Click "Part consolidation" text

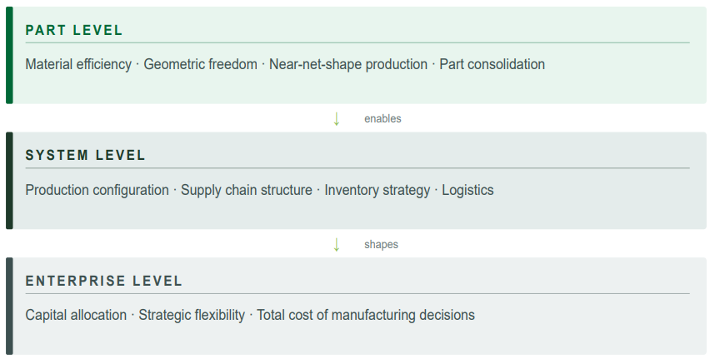pyautogui.click(x=492, y=64)
